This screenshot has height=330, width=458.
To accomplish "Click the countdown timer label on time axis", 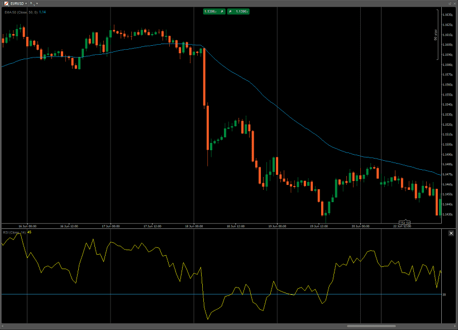I will coord(405,223).
